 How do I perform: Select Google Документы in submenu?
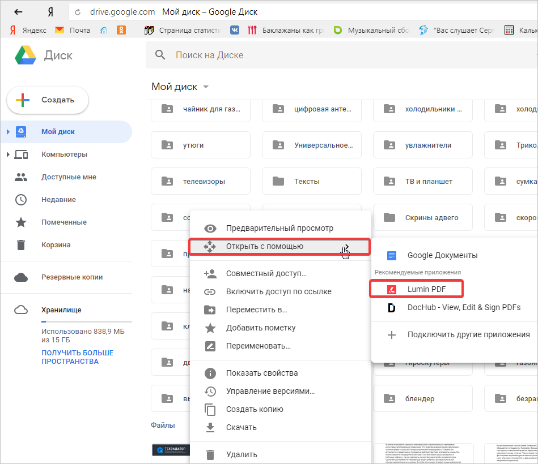442,255
